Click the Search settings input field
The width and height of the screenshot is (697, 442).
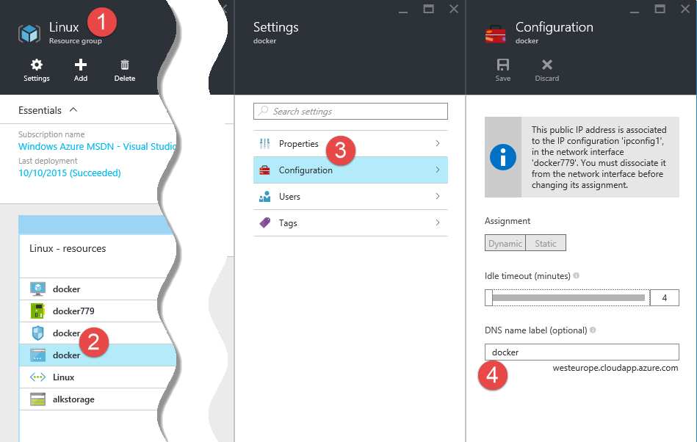[x=350, y=112]
